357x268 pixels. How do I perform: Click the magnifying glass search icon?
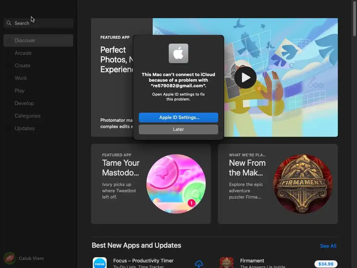tap(9, 23)
